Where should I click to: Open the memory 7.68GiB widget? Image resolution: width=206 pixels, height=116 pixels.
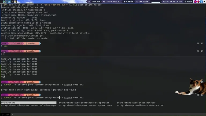point(128,2)
